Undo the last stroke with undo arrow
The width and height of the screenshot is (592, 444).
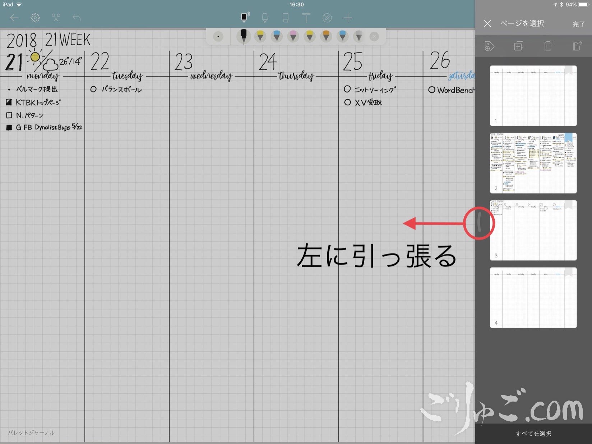77,18
